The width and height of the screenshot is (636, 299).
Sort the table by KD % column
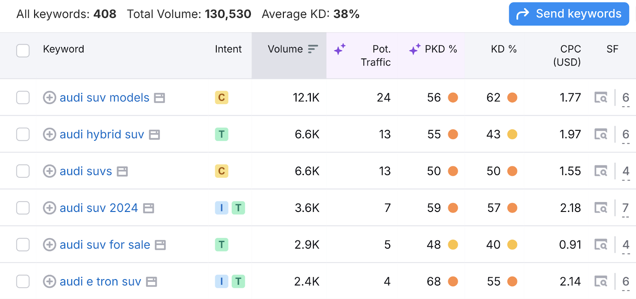(x=503, y=49)
